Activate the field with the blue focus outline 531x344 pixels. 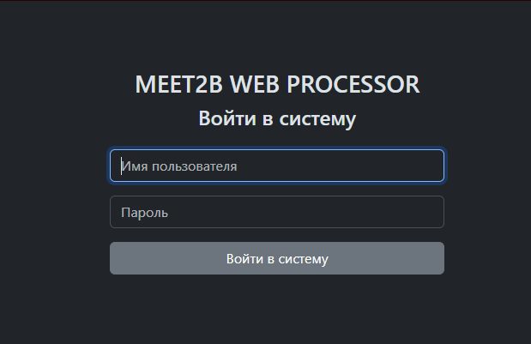(x=276, y=166)
